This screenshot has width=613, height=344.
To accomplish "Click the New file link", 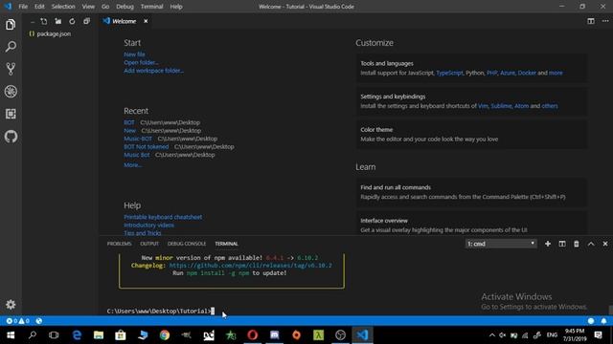I will [134, 54].
